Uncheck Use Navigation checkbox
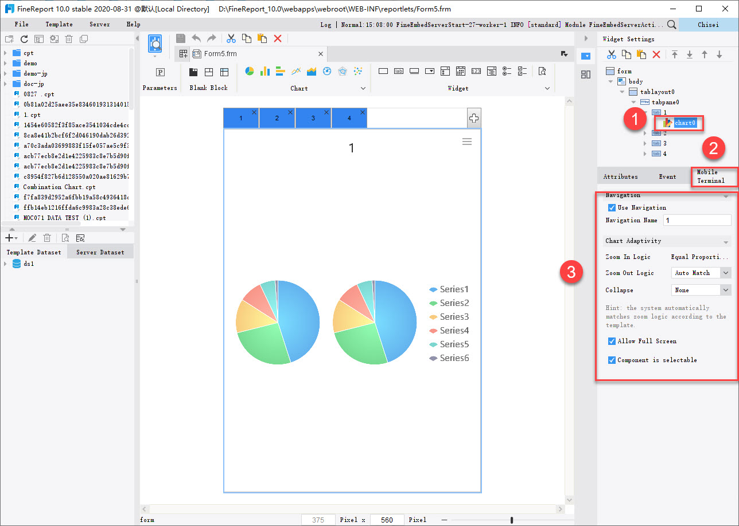 tap(612, 207)
